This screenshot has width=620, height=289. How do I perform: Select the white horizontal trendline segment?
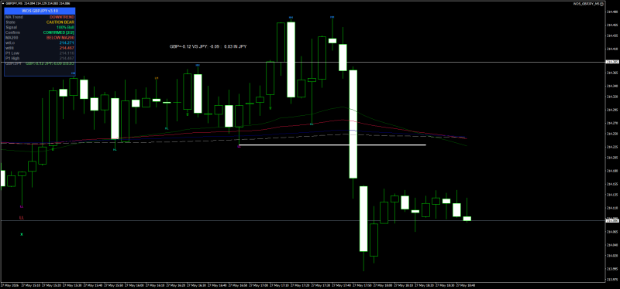coord(332,145)
